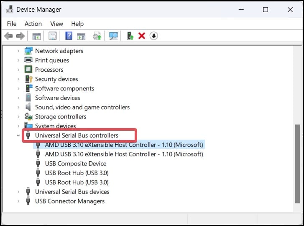Expand Sound, video and game controllers
Viewport: 304px width, 226px height.
click(x=18, y=107)
